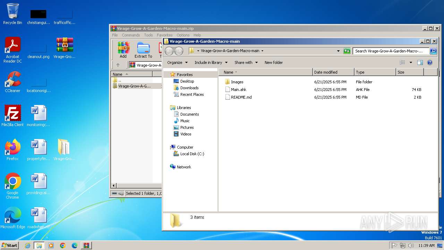Click the Add icon in WinRAR toolbar
This screenshot has width=444, height=250.
(123, 50)
